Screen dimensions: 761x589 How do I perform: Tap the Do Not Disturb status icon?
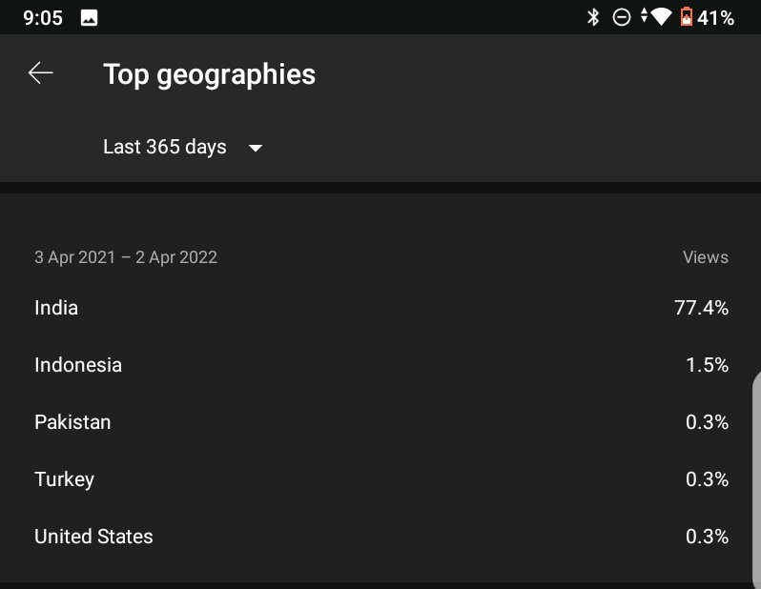[x=621, y=17]
